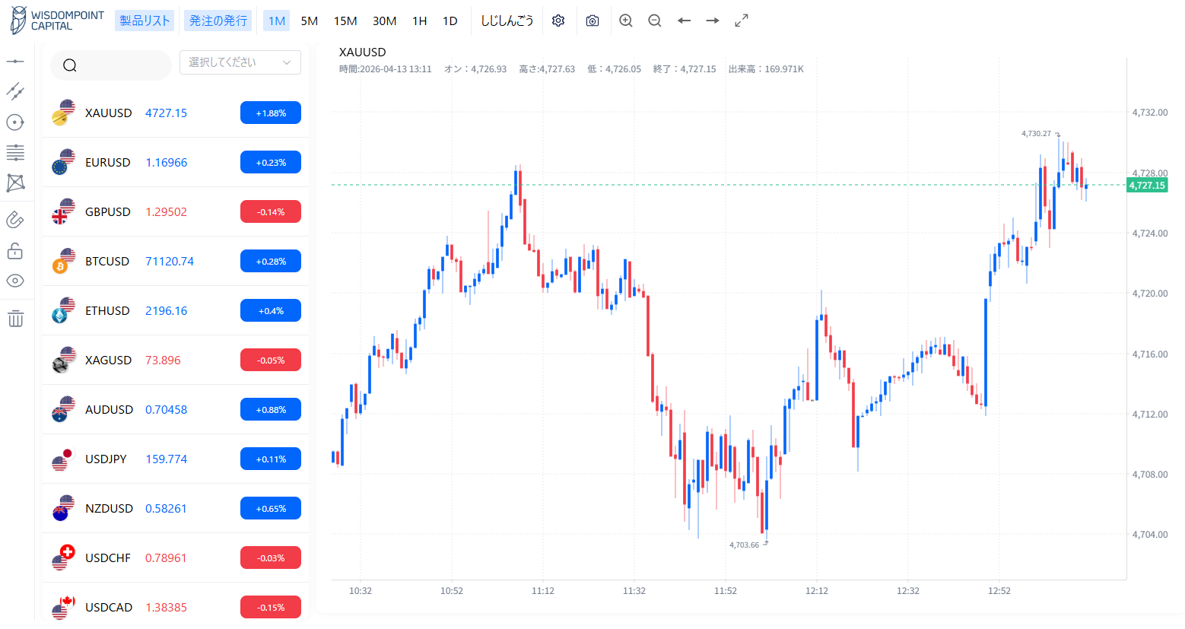Zoom in on the chart
The width and height of the screenshot is (1185, 629).
point(625,21)
